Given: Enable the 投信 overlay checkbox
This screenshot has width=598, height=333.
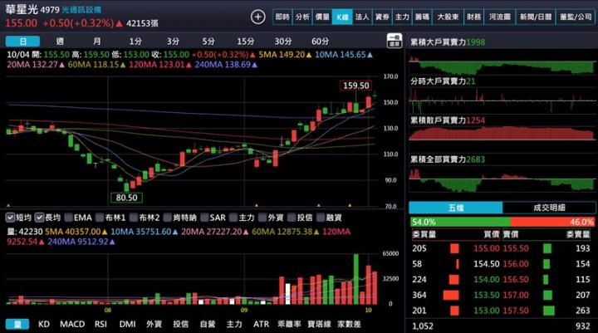Looking at the screenshot, I should tap(292, 218).
